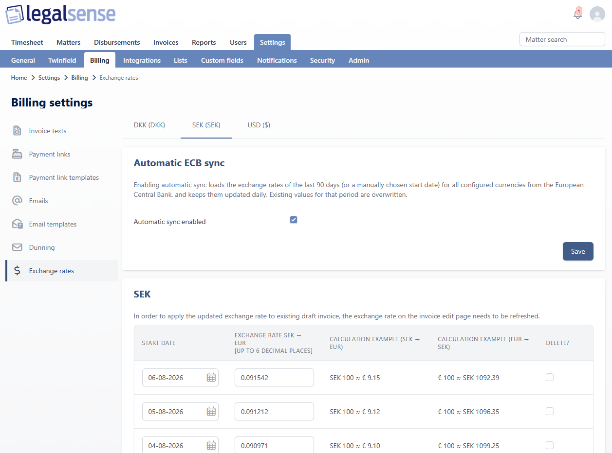Select the DKK (DKK) currency tab

(x=149, y=125)
